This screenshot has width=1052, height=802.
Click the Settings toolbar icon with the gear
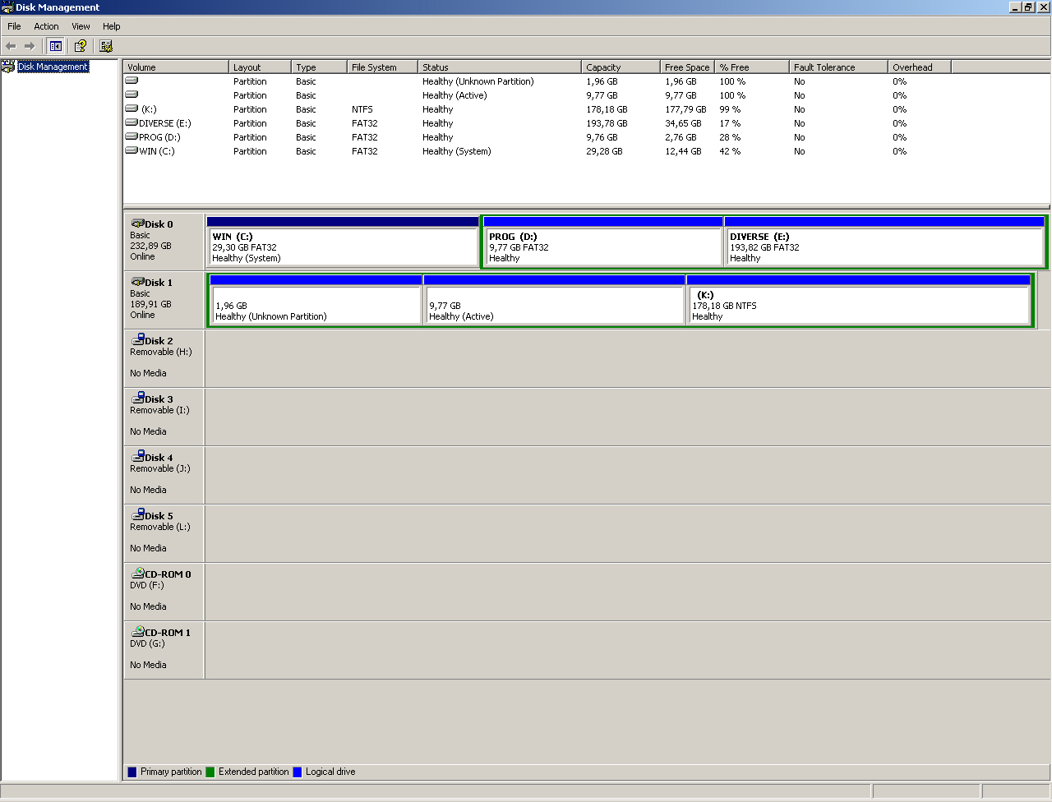(x=105, y=46)
